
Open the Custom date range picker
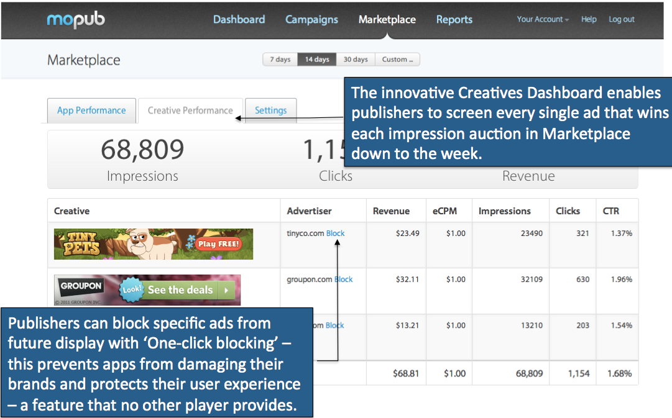[x=397, y=60]
